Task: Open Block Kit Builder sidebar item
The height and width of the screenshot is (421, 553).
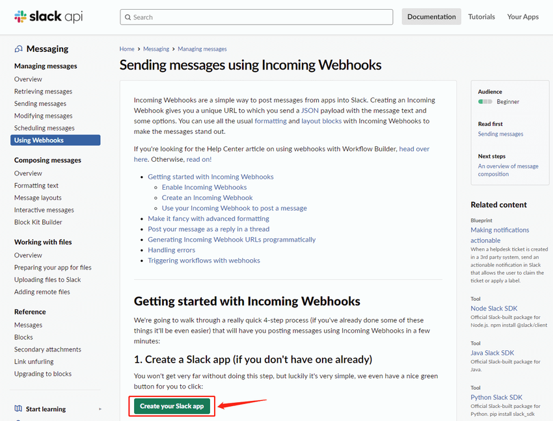Action: (38, 222)
